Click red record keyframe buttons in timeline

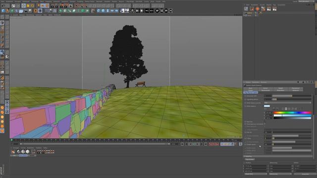(213, 144)
